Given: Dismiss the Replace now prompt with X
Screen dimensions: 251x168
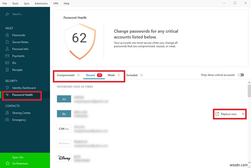Looking at the screenshot, I should click(243, 114).
